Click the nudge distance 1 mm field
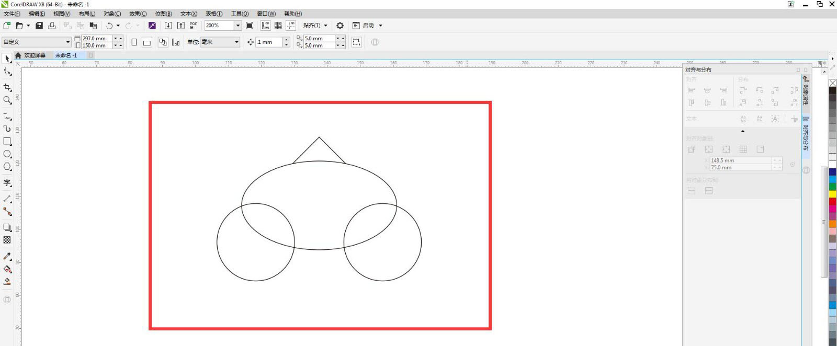 [x=269, y=42]
